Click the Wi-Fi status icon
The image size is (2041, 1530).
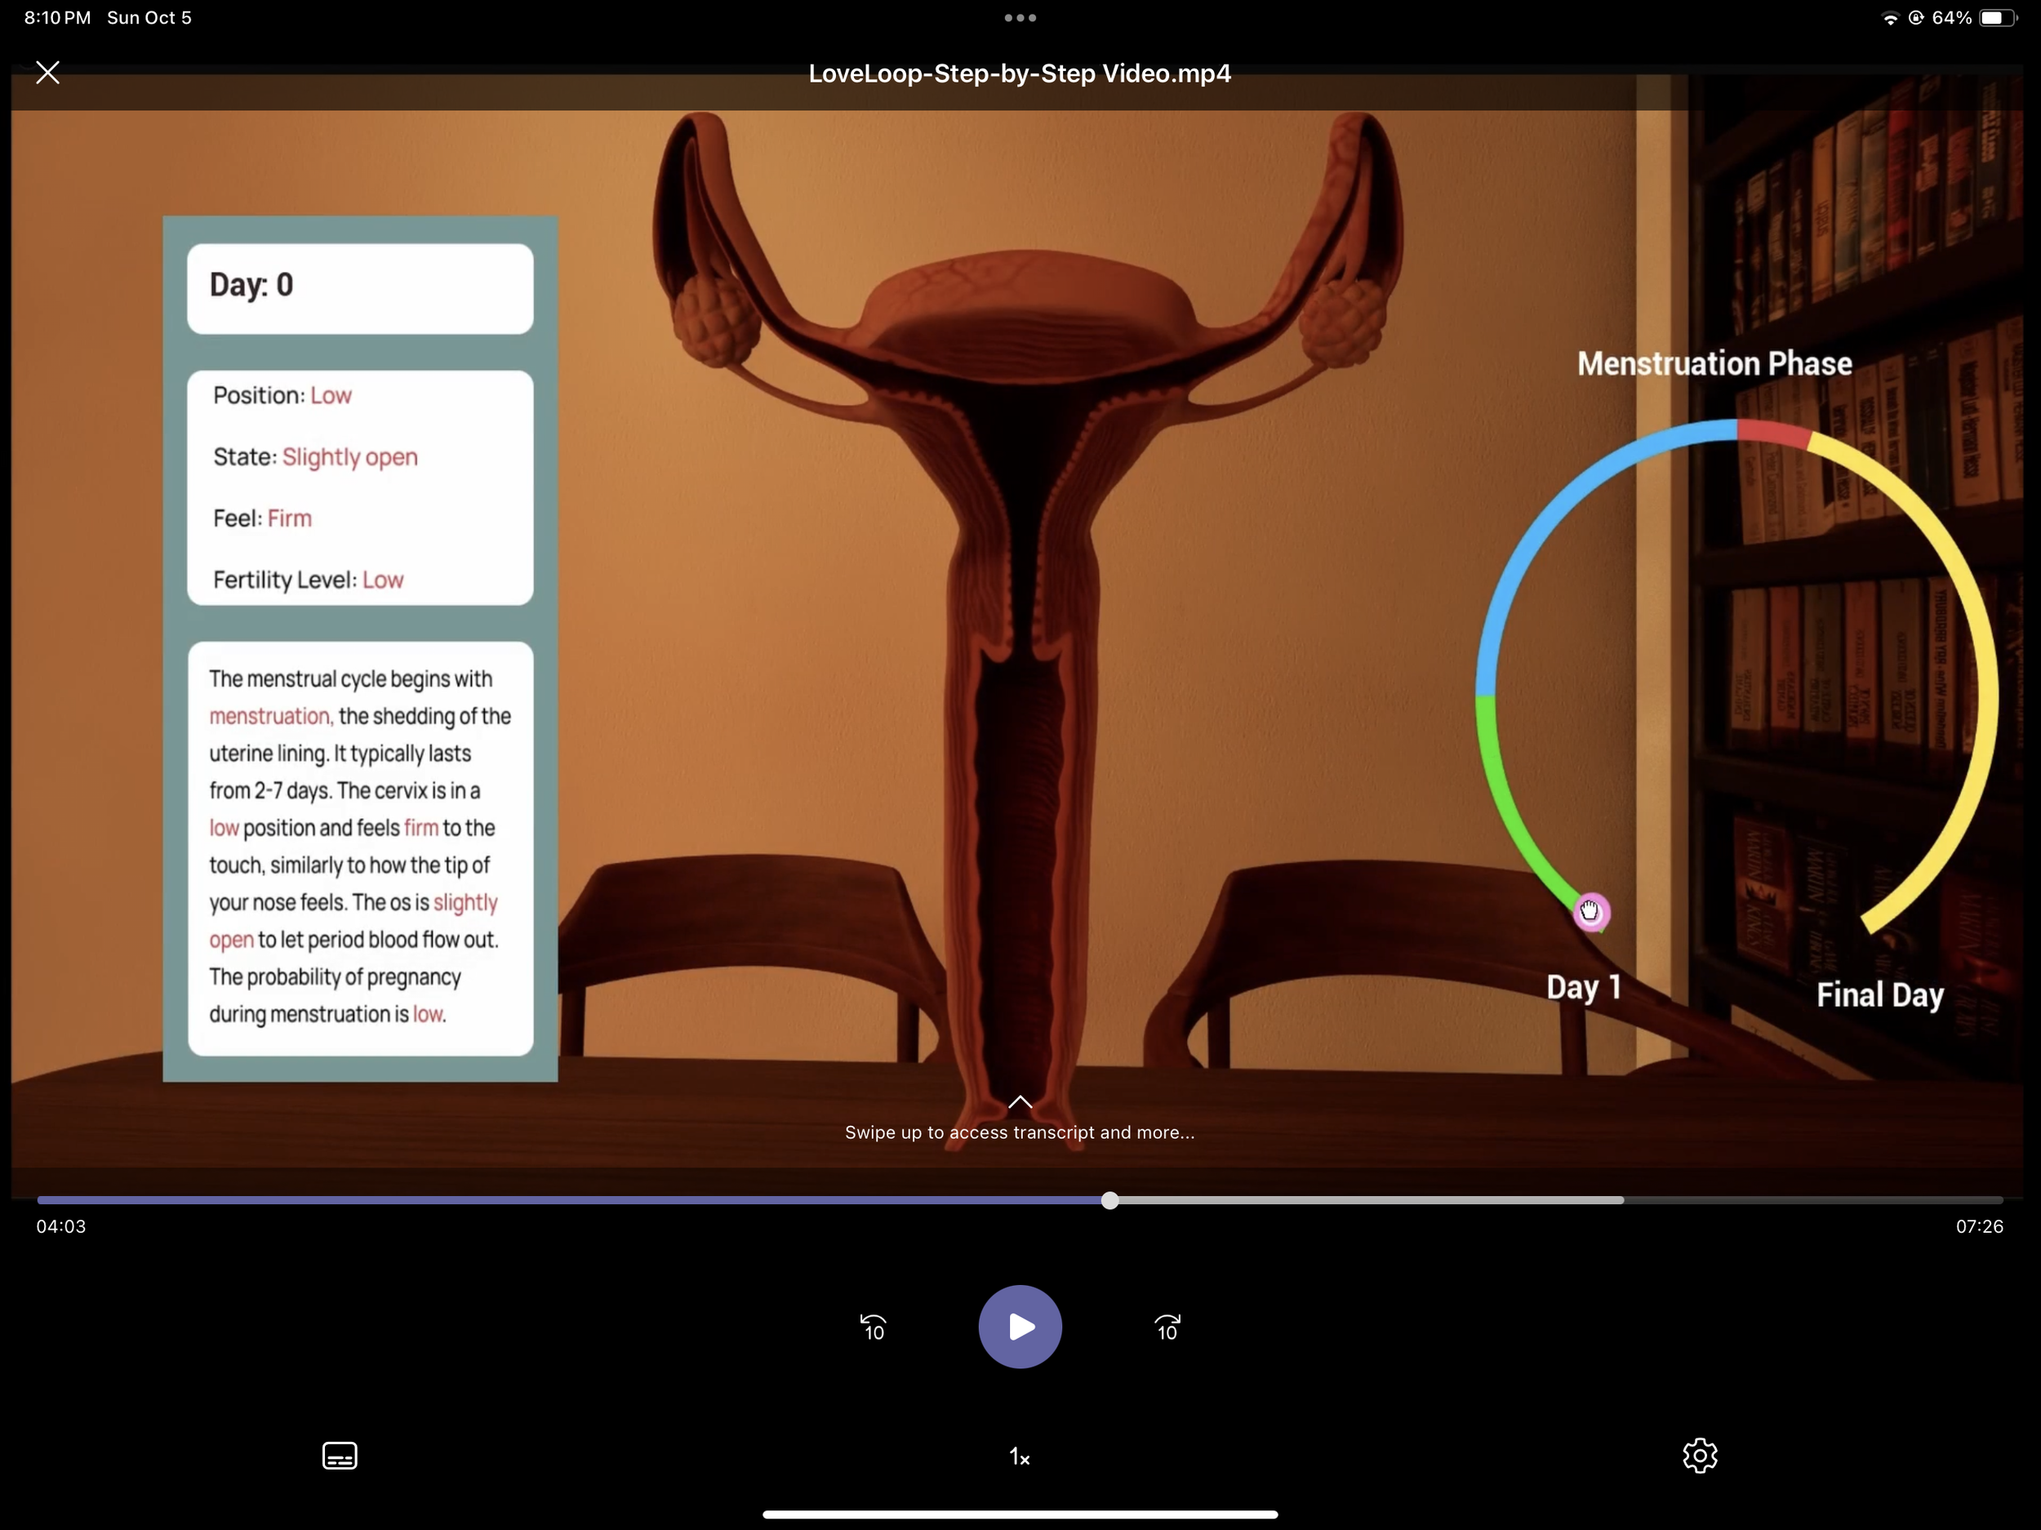[1890, 19]
